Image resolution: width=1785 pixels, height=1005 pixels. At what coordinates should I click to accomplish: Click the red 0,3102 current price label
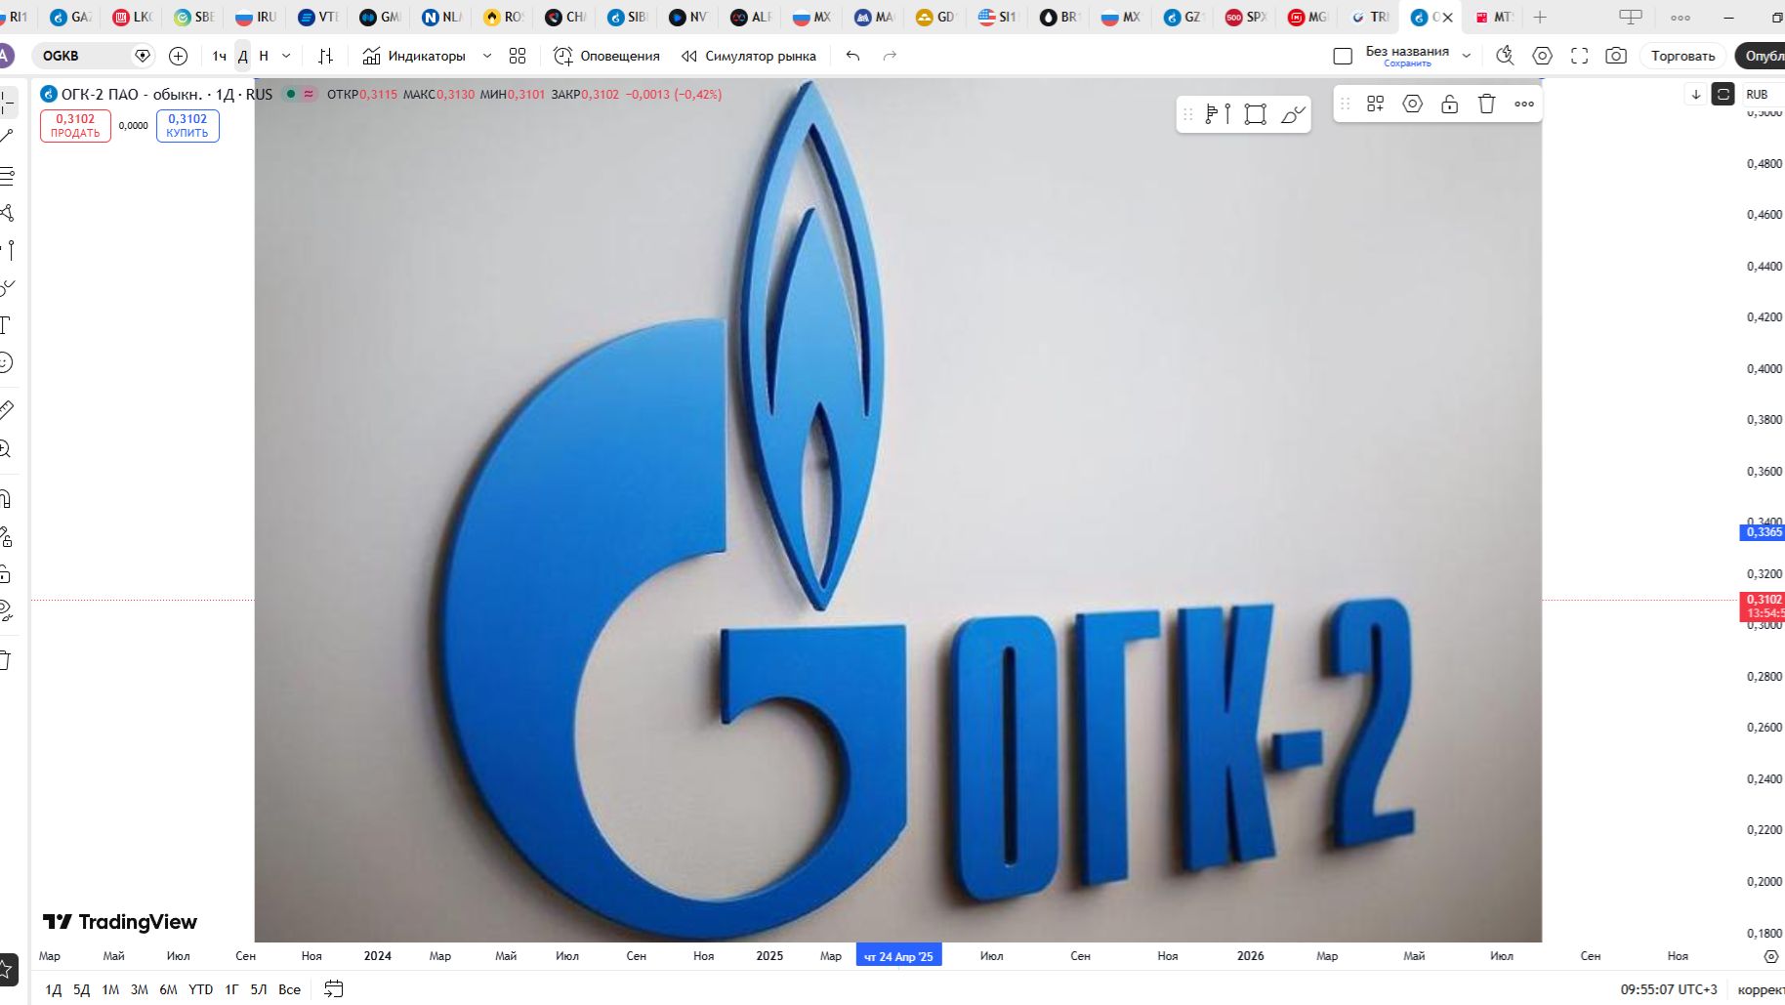coord(1764,607)
